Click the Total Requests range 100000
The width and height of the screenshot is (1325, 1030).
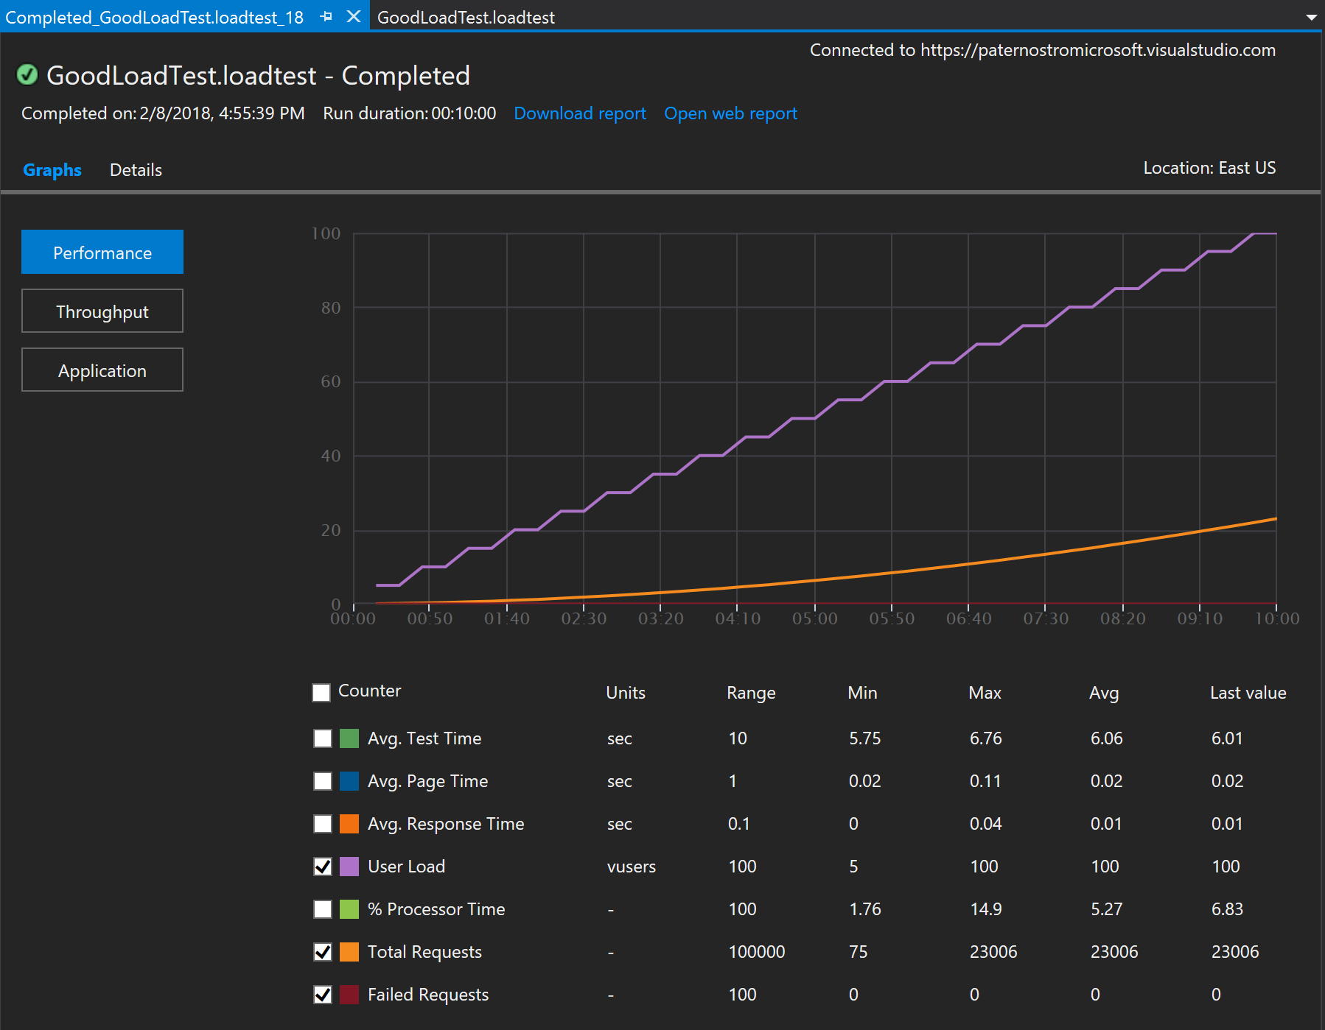[757, 952]
